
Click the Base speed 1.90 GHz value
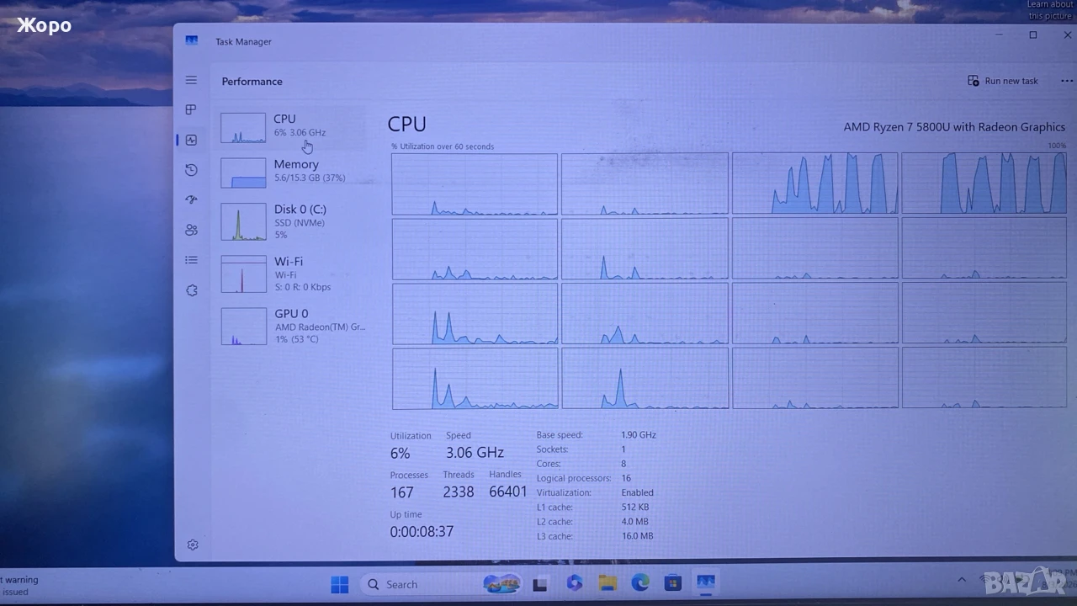coord(639,435)
